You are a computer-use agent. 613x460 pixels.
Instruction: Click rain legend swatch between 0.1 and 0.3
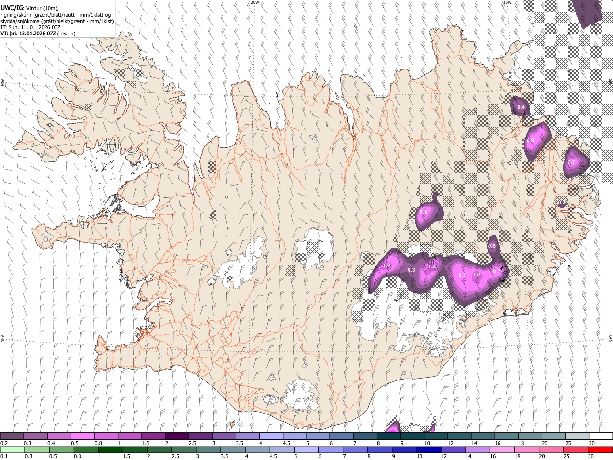click(12, 450)
